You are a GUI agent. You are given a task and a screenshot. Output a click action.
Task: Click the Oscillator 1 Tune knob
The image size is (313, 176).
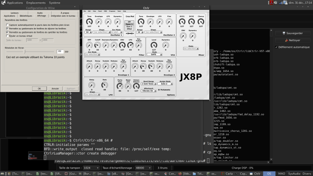[x=89, y=22]
